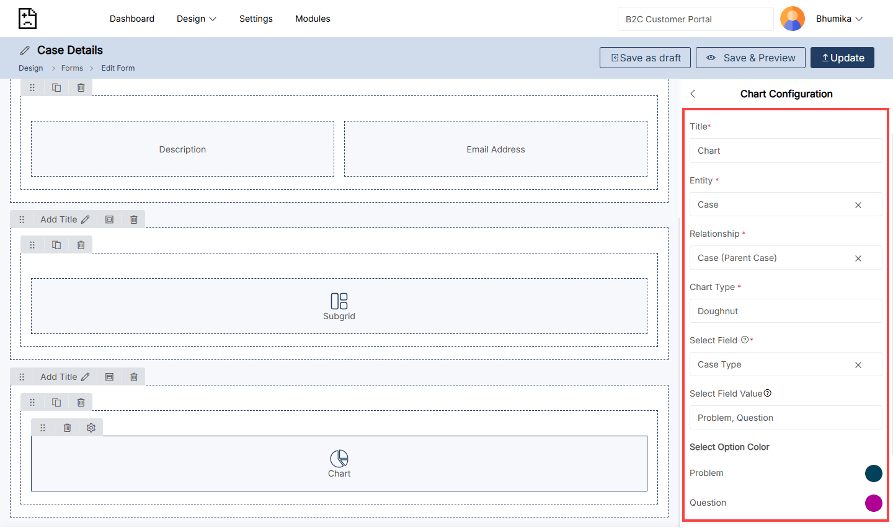Click the pie Chart icon in the form

(x=339, y=459)
